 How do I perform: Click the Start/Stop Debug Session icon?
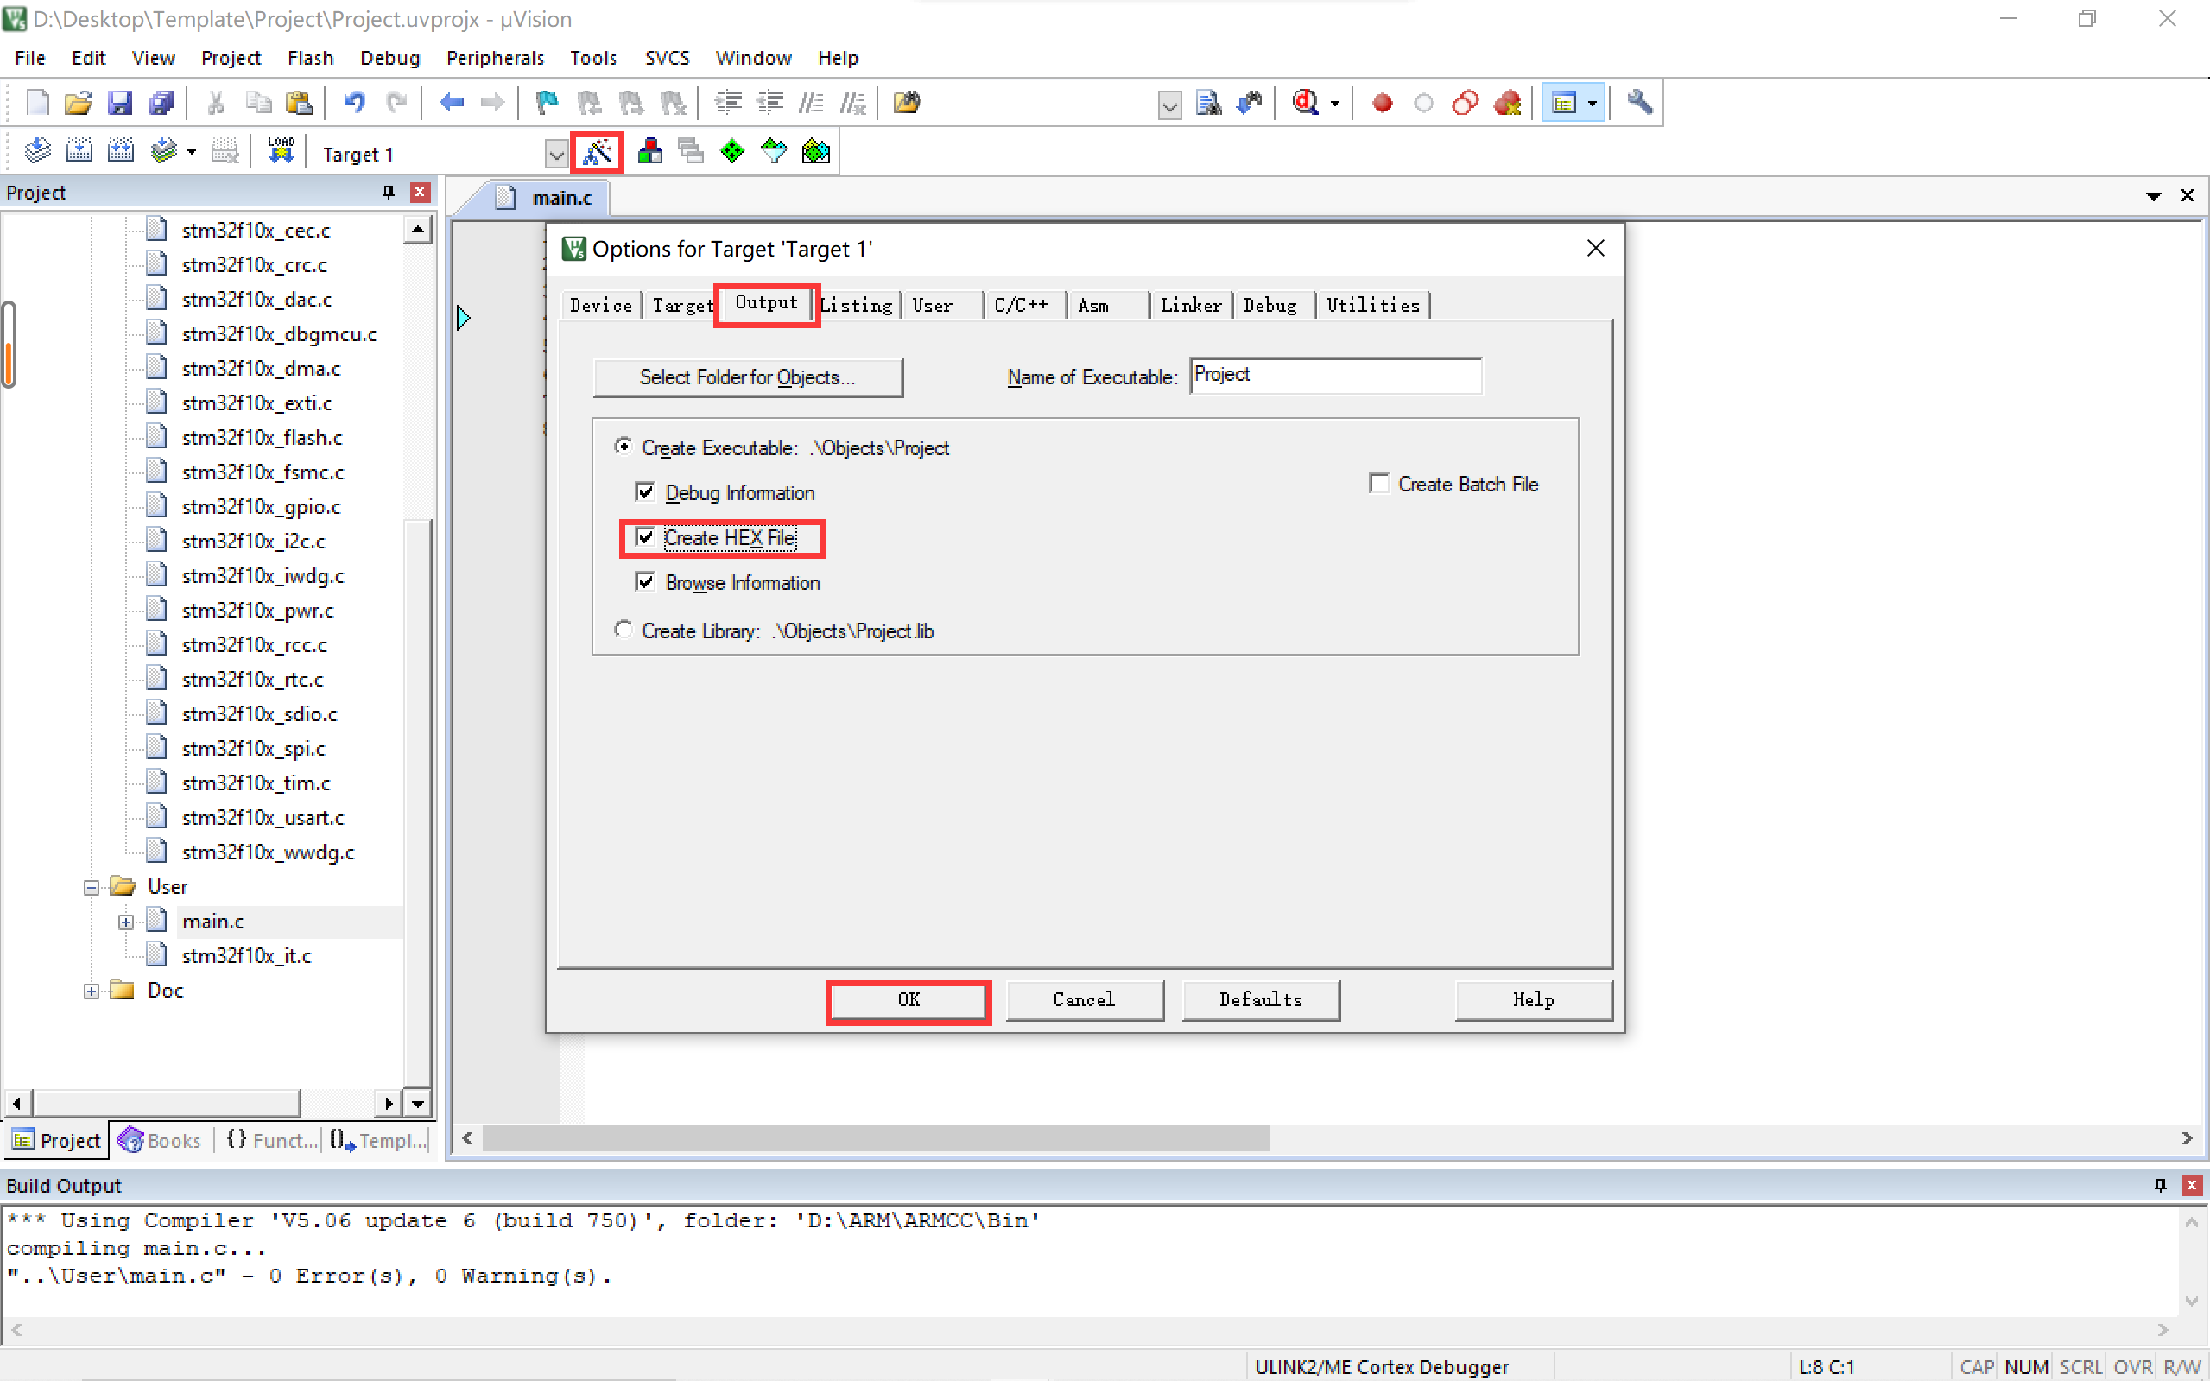[1306, 104]
